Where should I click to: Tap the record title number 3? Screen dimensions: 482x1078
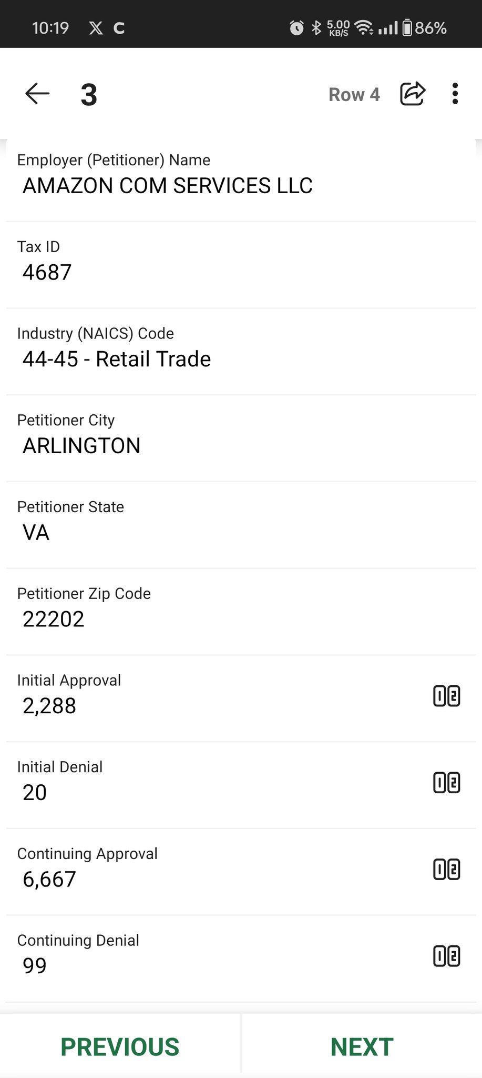pos(89,95)
